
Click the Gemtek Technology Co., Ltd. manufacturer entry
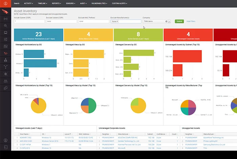coord(128,141)
